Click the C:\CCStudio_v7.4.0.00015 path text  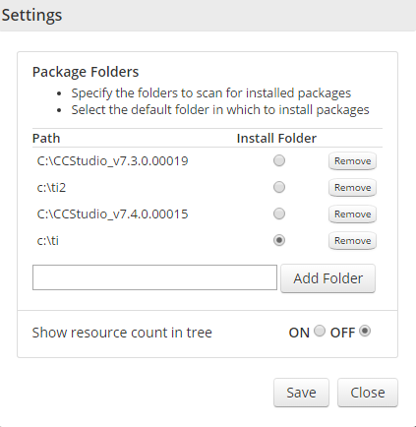pos(112,214)
